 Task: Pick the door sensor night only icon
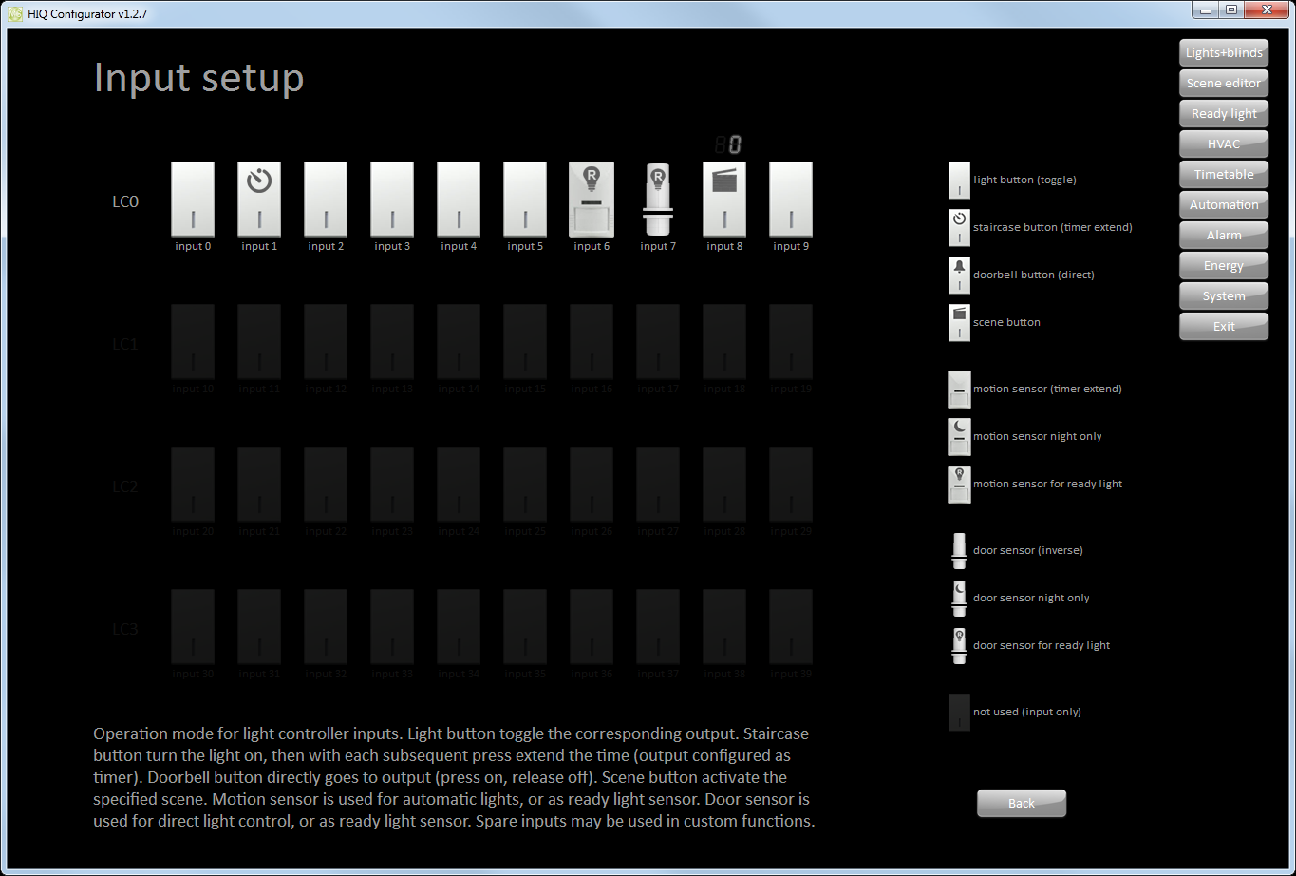[x=959, y=598]
